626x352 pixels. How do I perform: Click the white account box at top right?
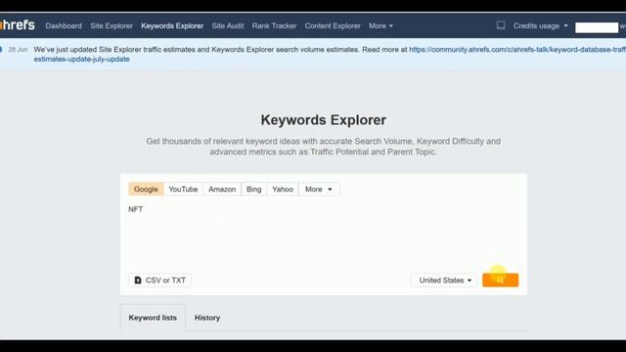[597, 27]
